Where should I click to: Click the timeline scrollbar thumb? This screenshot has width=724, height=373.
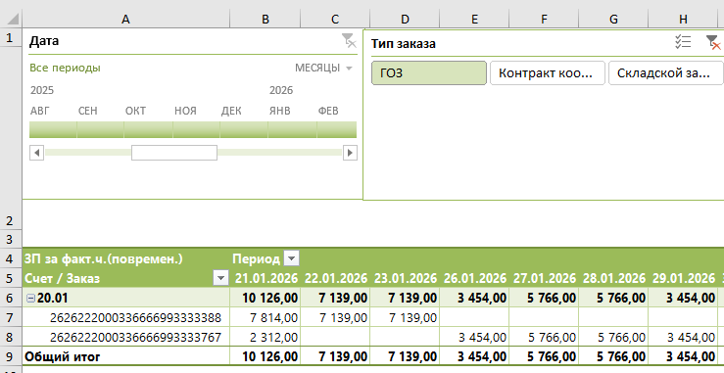click(x=174, y=153)
